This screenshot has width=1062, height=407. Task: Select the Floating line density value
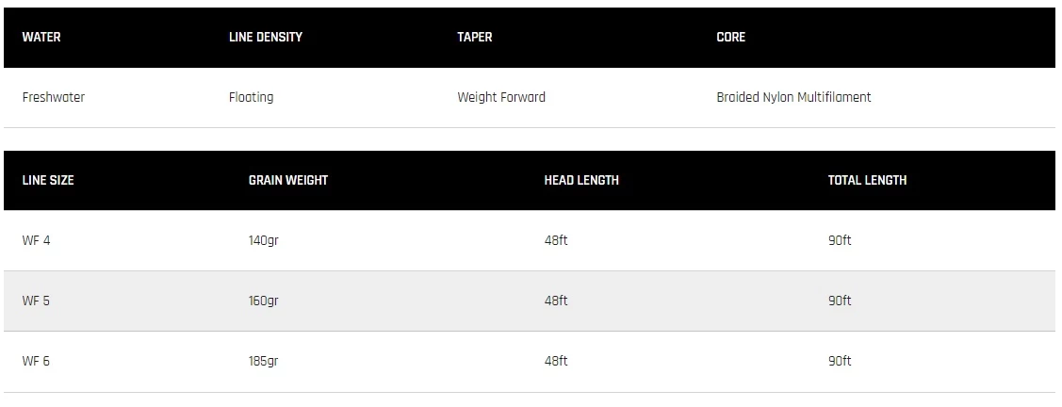252,97
